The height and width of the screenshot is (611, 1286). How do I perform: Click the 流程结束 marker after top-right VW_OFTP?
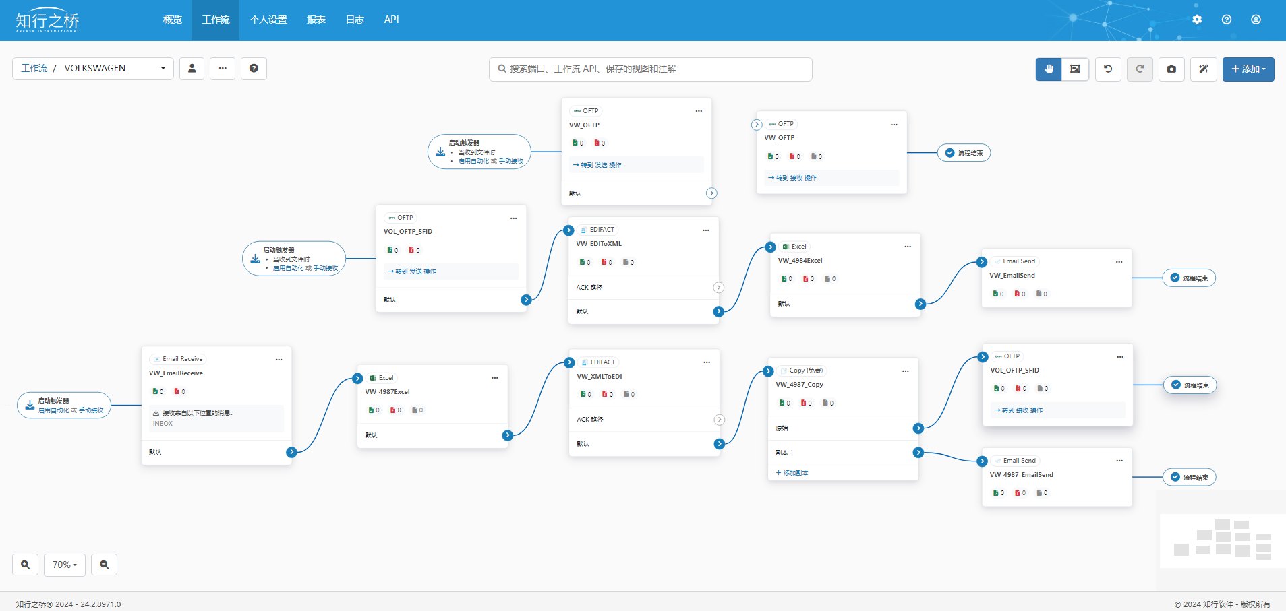point(964,153)
